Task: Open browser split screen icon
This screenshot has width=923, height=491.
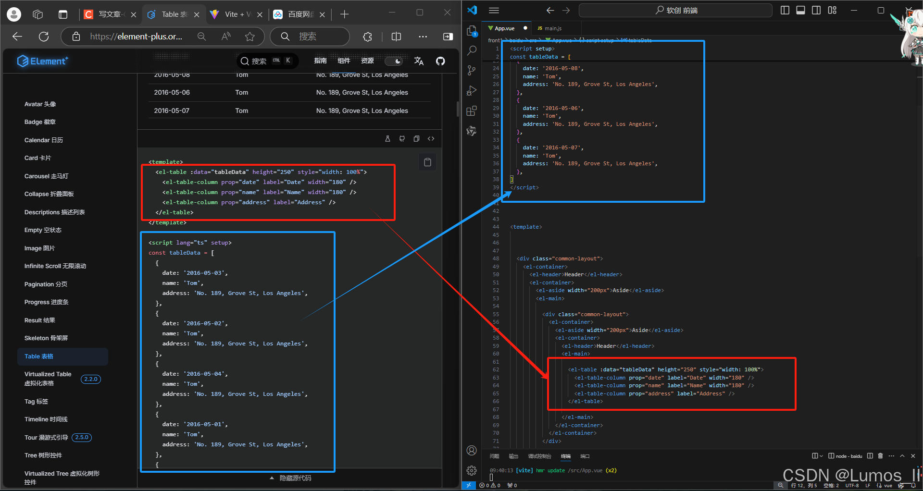Action: point(396,37)
